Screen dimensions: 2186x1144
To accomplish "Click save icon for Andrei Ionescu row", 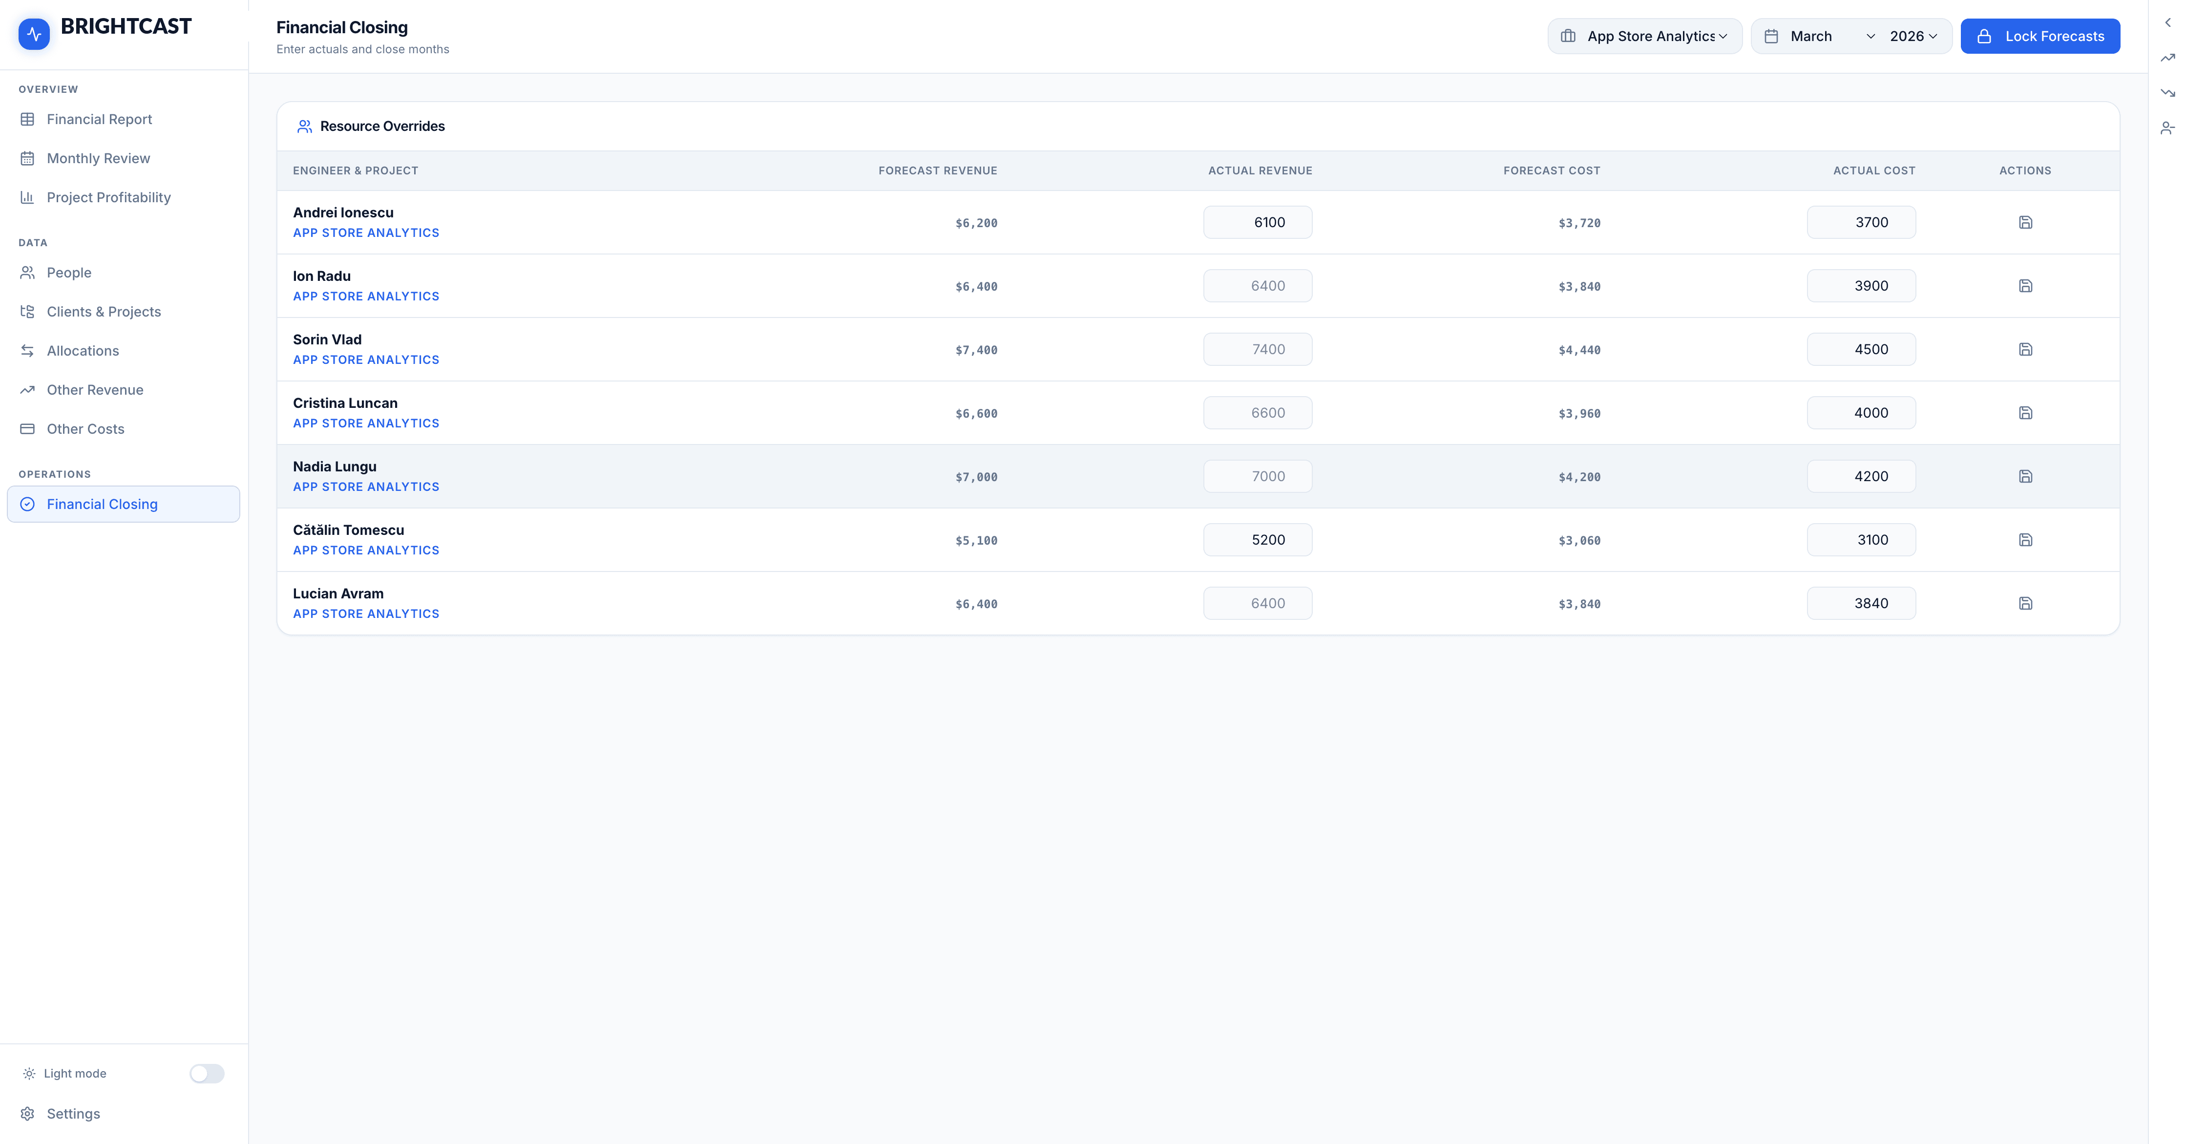I will coord(2025,222).
